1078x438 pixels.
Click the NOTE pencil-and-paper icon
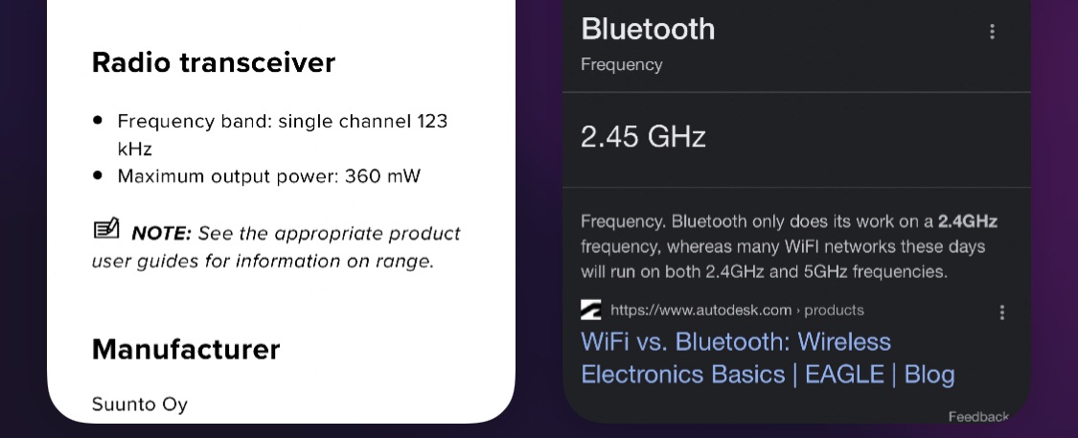click(x=106, y=229)
